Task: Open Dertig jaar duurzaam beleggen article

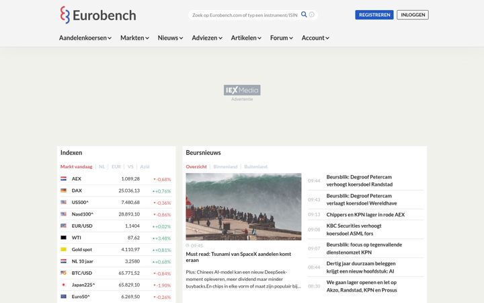Action: [x=361, y=267]
